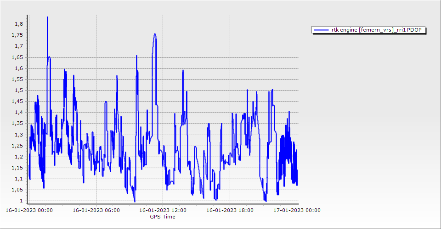
Task: Select the 17-01-2023 00:00 time axis label
Action: (x=297, y=211)
